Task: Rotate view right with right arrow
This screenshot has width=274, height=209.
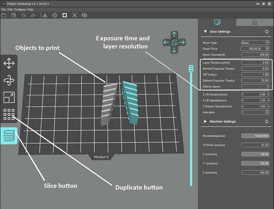Action: [182, 42]
